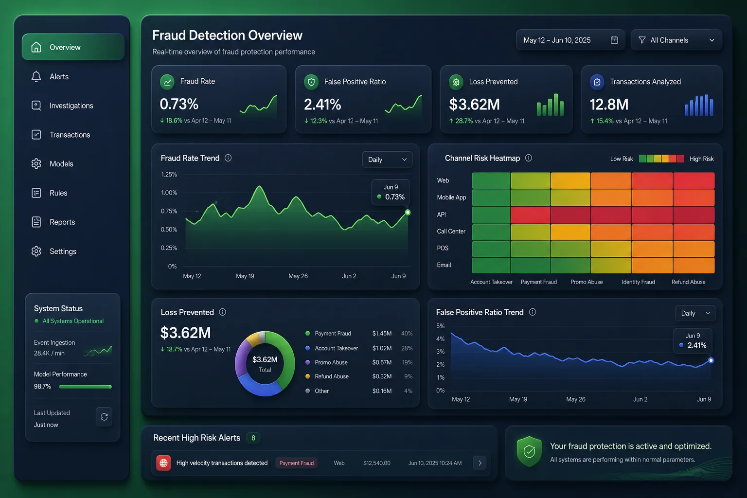Select the Transactions sidebar icon
Image resolution: width=747 pixels, height=498 pixels.
pyautogui.click(x=36, y=135)
